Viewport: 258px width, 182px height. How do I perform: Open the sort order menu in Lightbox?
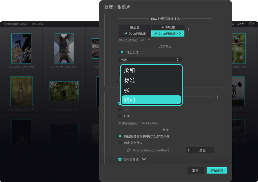pos(241,24)
